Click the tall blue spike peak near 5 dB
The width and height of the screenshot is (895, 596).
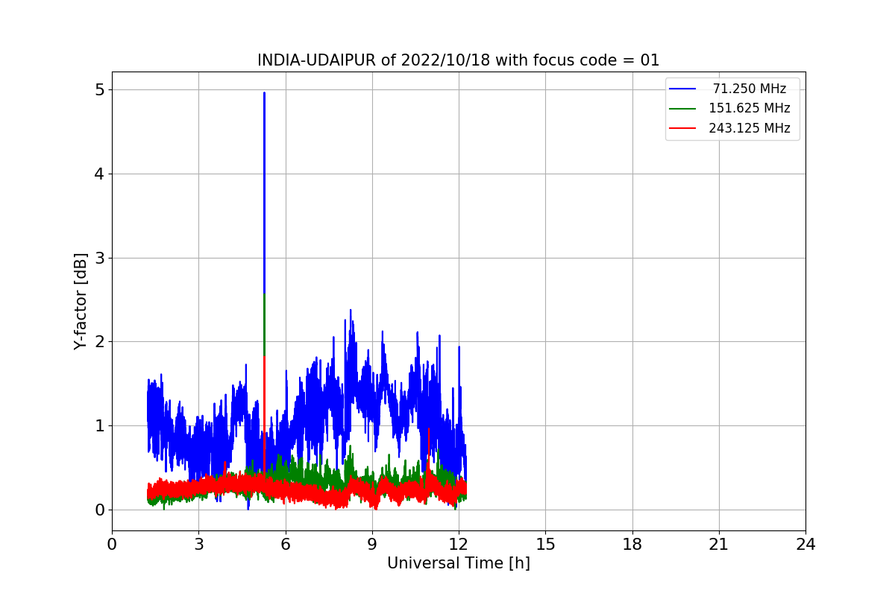tap(264, 94)
